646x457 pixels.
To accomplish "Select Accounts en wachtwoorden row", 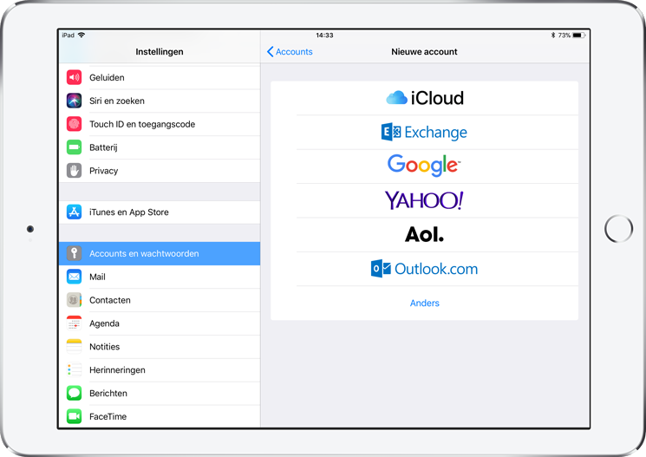I will click(160, 253).
